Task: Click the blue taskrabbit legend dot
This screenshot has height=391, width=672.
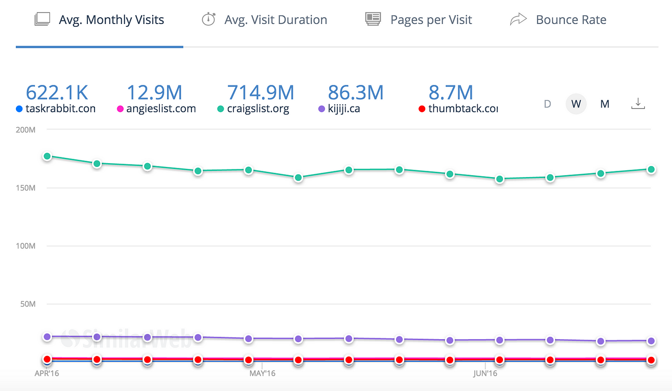Action: tap(20, 109)
